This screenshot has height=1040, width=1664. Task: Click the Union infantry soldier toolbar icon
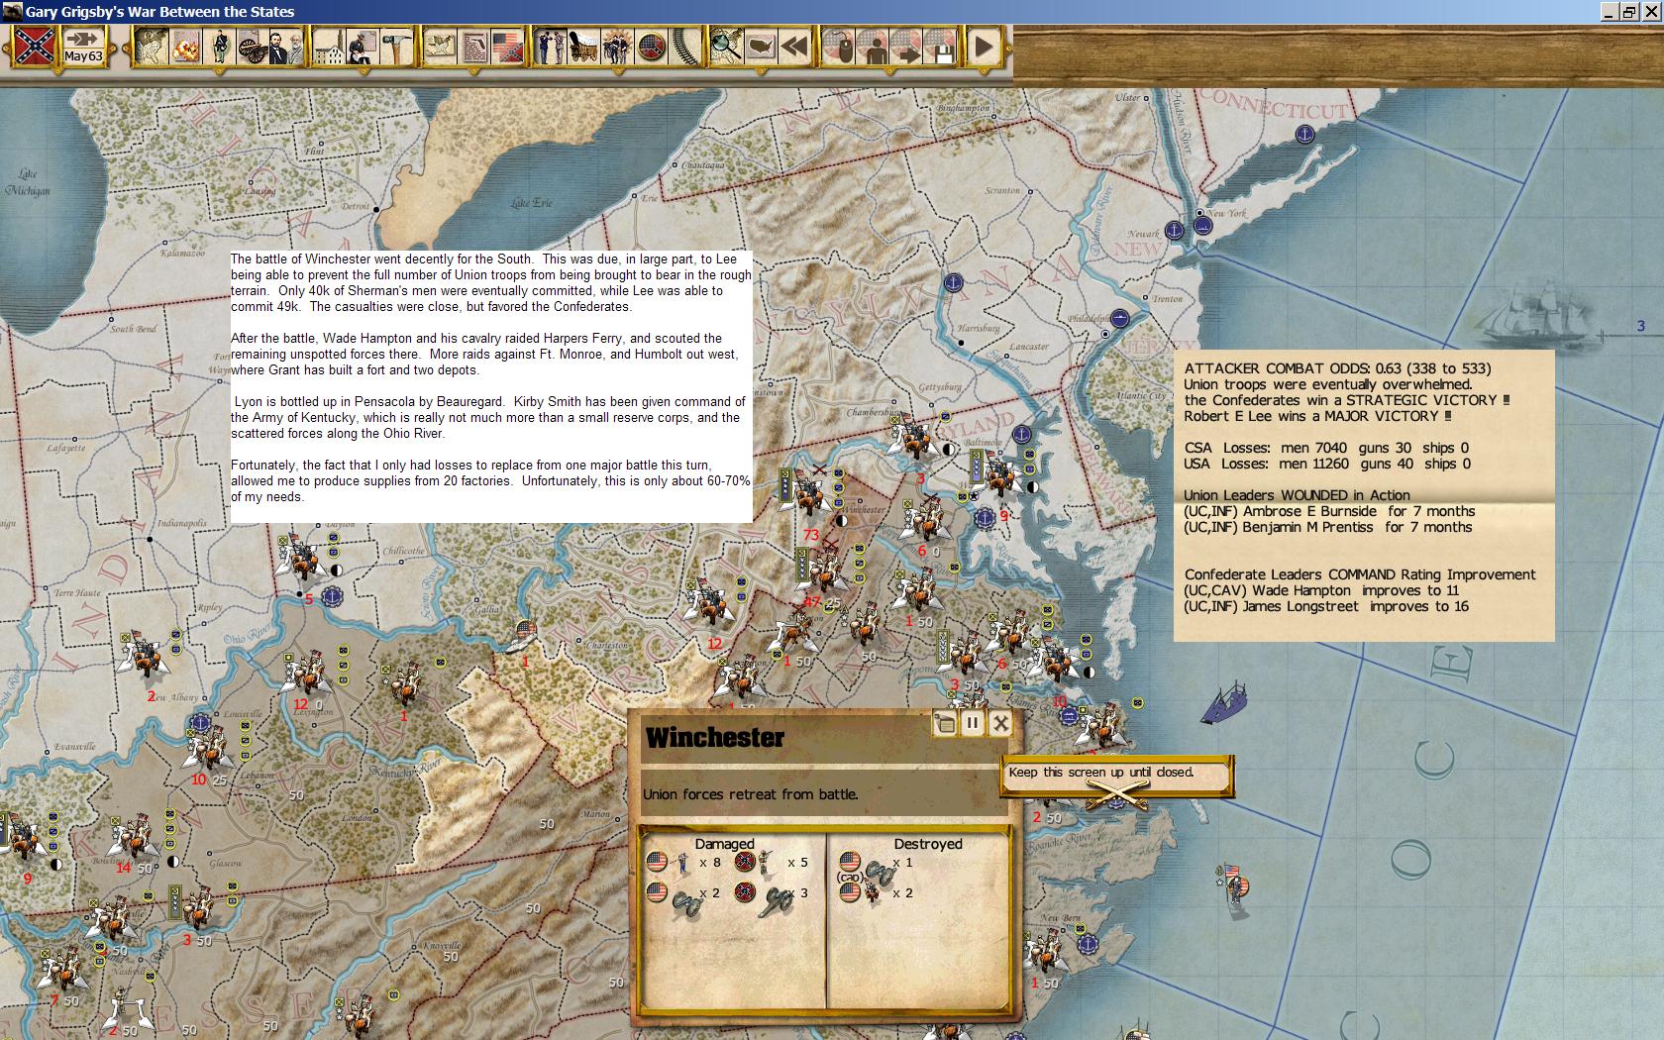point(220,46)
